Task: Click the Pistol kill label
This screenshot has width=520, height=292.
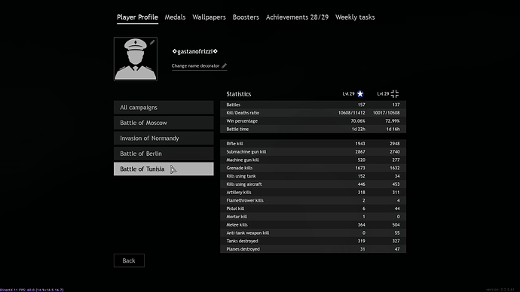Action: point(235,208)
